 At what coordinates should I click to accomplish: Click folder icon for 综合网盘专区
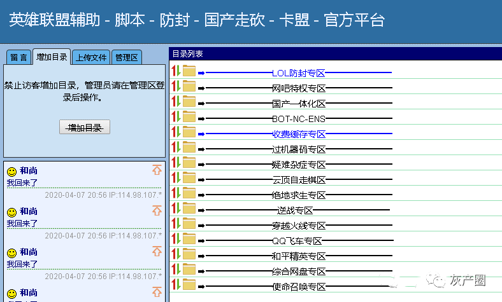189,269
